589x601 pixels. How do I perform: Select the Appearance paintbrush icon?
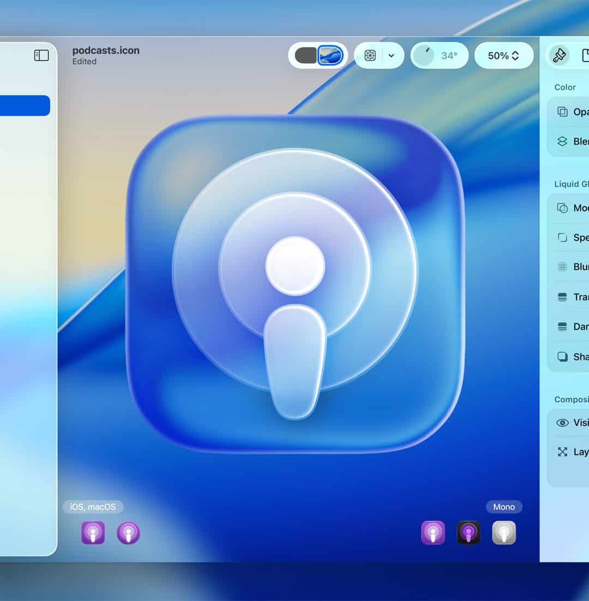[x=558, y=55]
